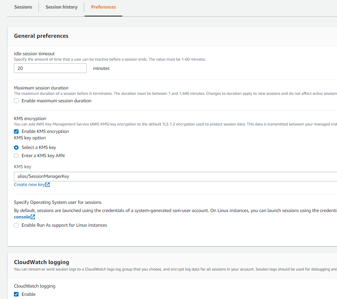Uncheck Enable KMS encryption
This screenshot has height=299, width=337.
click(x=16, y=132)
